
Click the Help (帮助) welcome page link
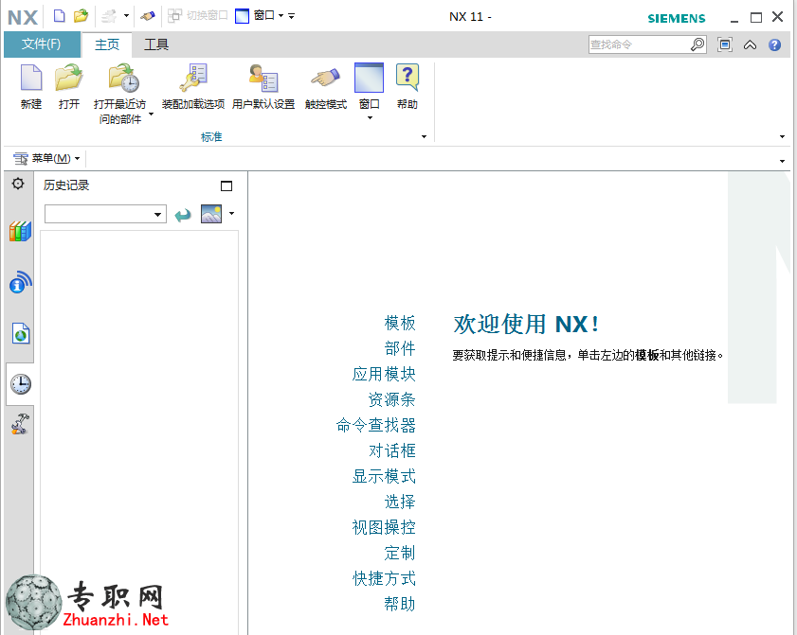(x=400, y=604)
